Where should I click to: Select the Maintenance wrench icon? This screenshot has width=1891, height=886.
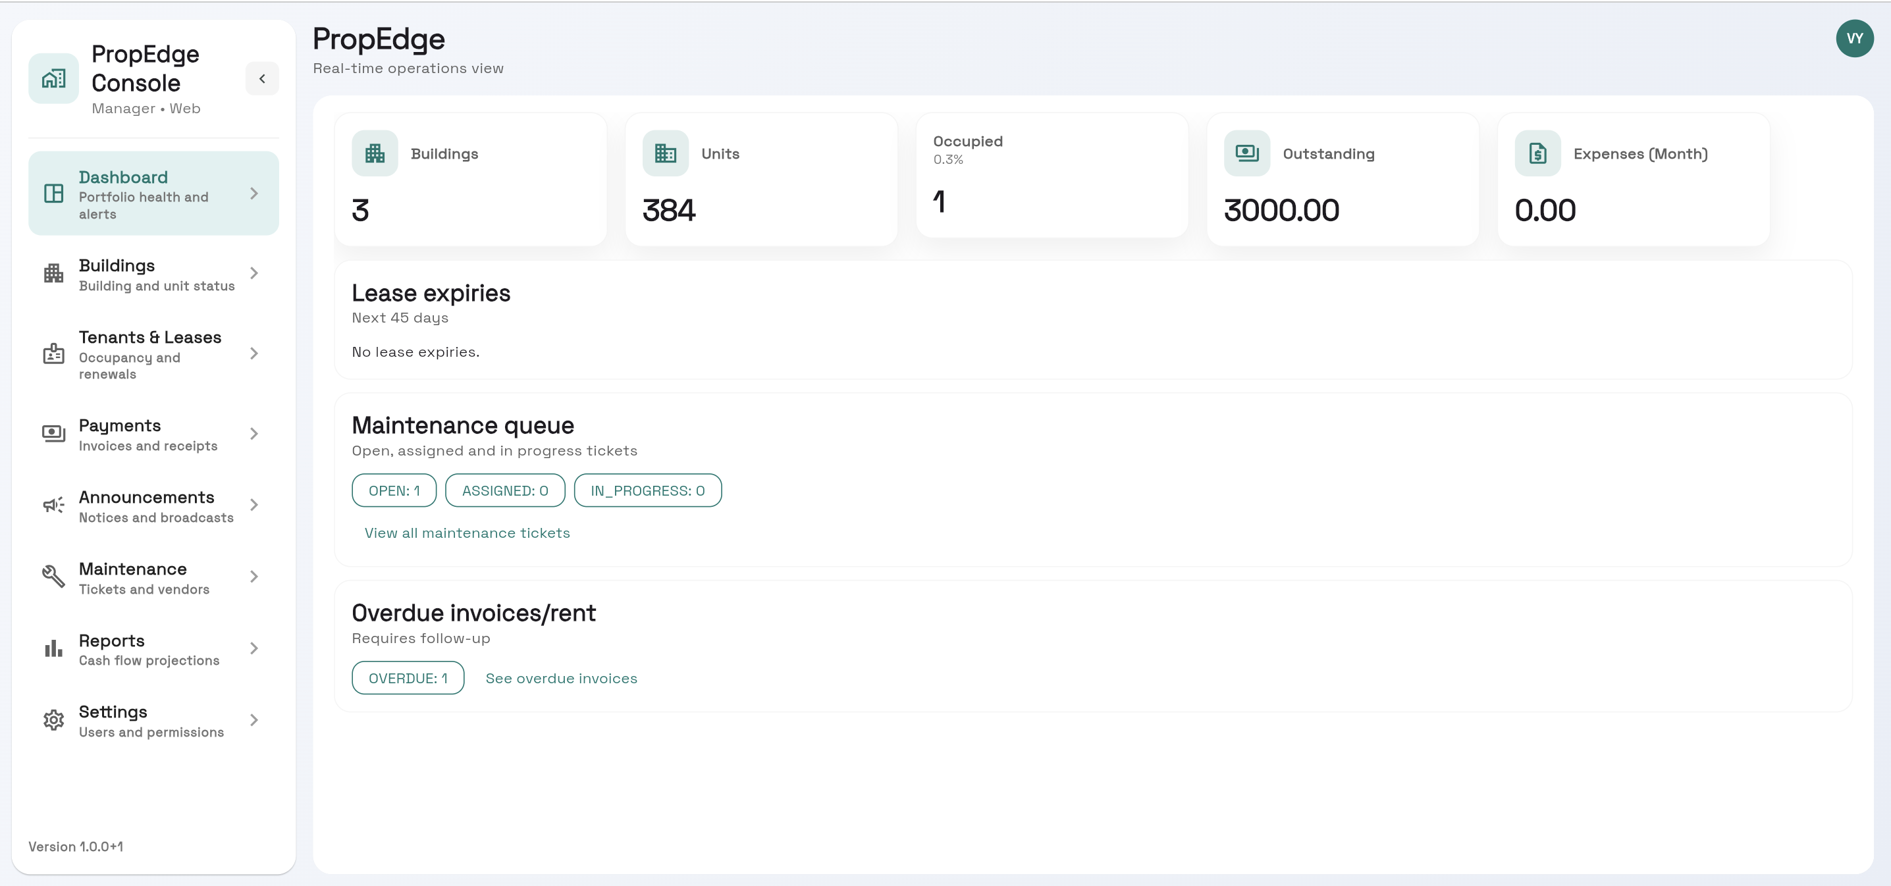pyautogui.click(x=52, y=577)
